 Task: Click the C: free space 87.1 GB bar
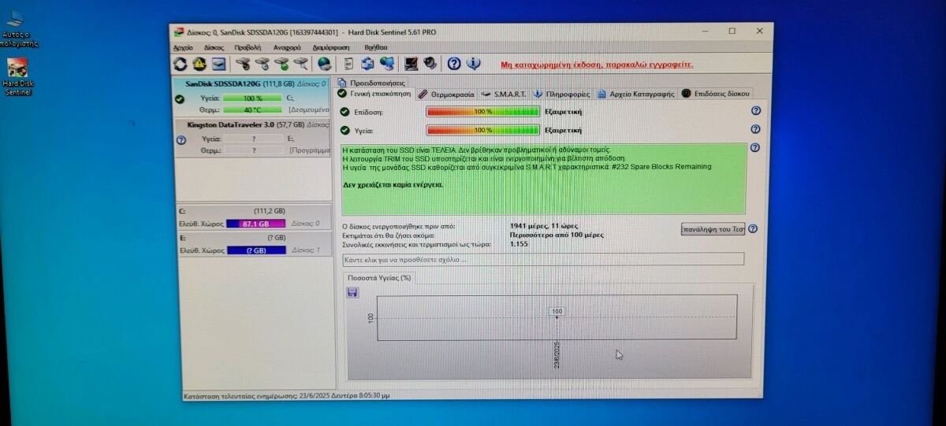click(256, 224)
